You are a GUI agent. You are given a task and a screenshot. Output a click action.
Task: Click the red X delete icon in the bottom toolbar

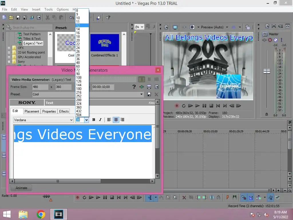click(184, 197)
